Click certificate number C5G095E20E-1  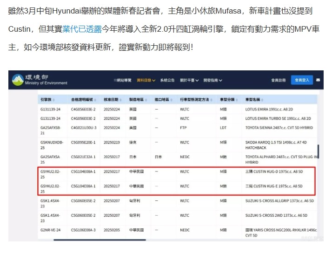pos(83,142)
